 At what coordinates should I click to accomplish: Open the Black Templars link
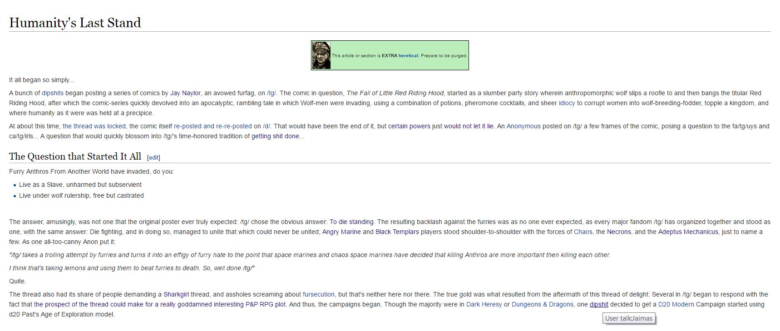(x=397, y=232)
